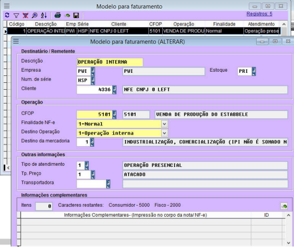Select the OPERAÇÃO INTERNA grid row
Screen dimensions: 294x247
144,31
